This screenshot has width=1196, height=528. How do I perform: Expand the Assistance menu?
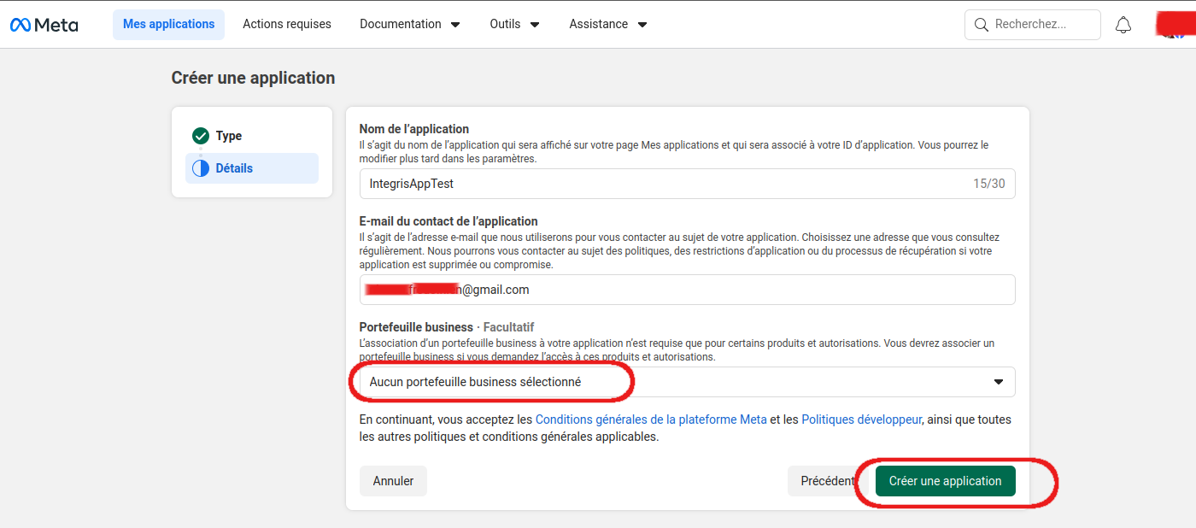click(x=608, y=25)
